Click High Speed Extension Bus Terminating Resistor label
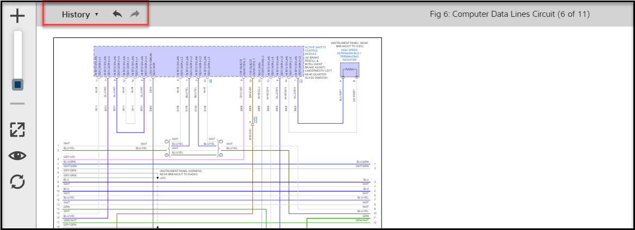Viewport: 635px width, 230px height. (x=348, y=54)
